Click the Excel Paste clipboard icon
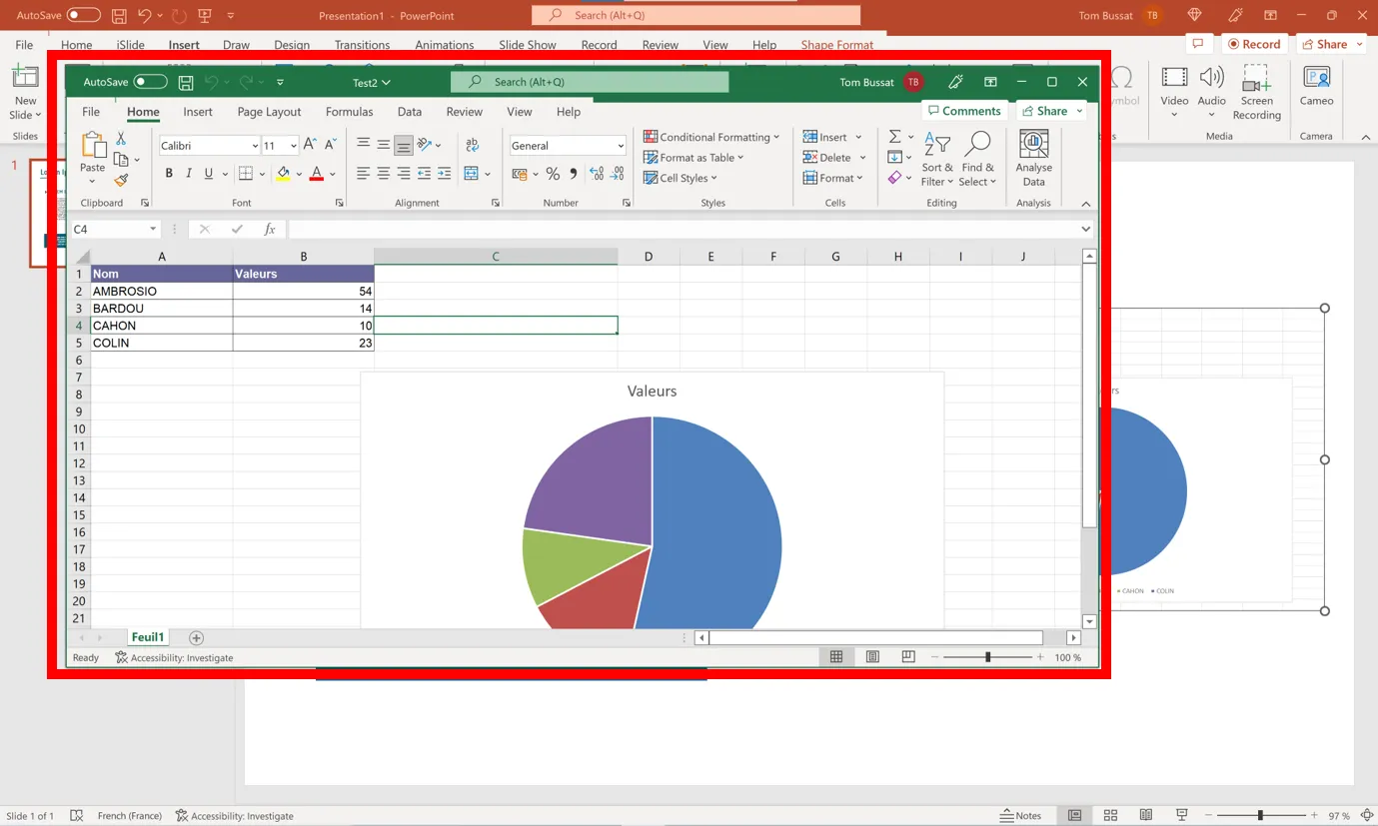Image resolution: width=1378 pixels, height=826 pixels. click(x=93, y=145)
